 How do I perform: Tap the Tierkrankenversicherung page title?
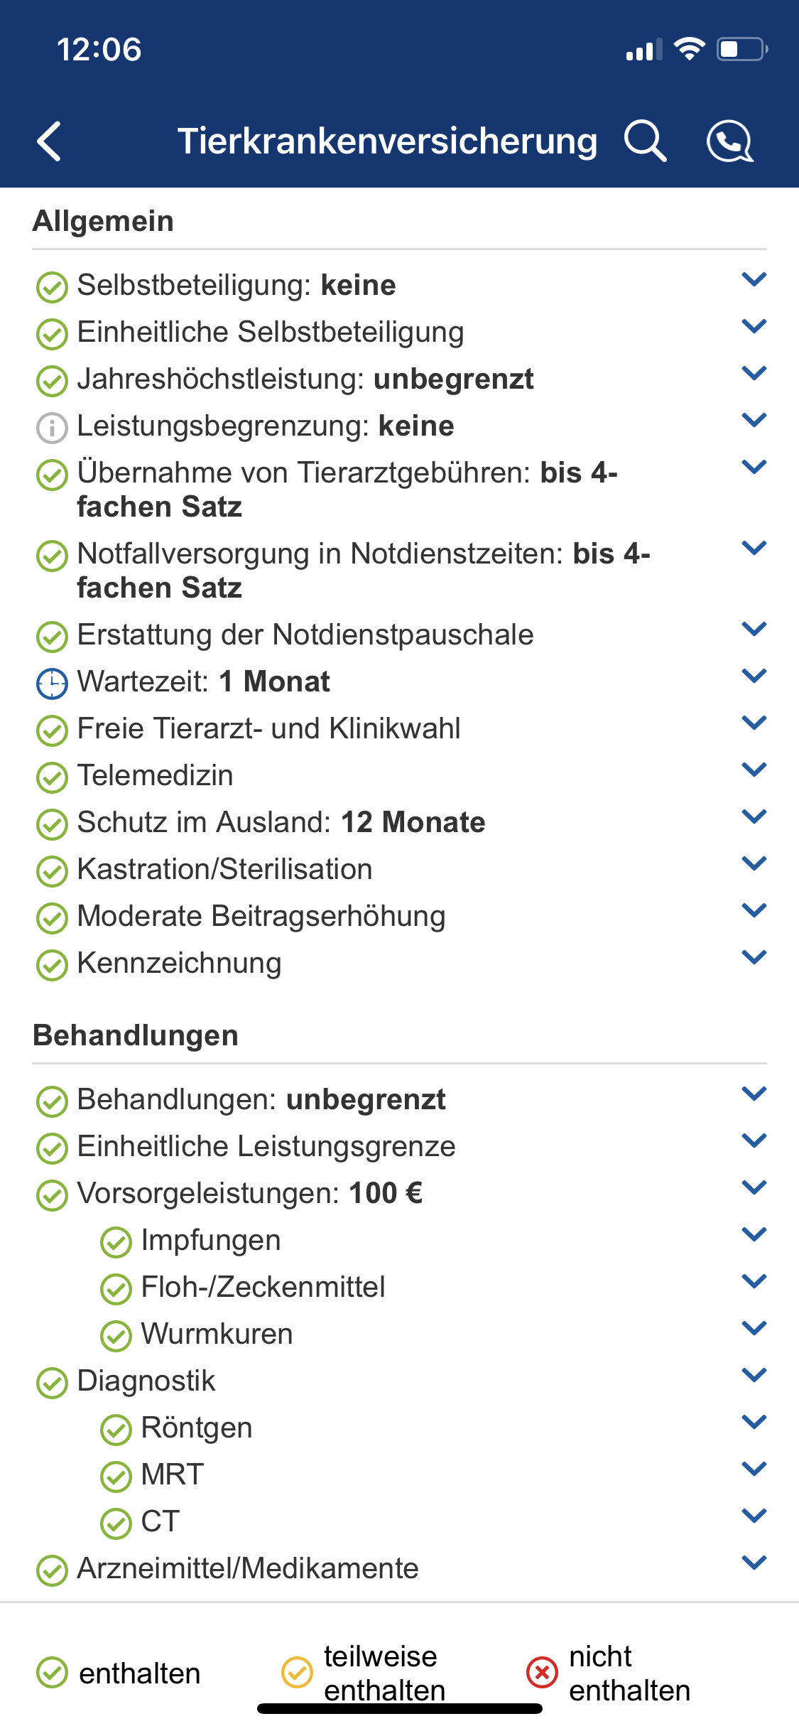(387, 141)
